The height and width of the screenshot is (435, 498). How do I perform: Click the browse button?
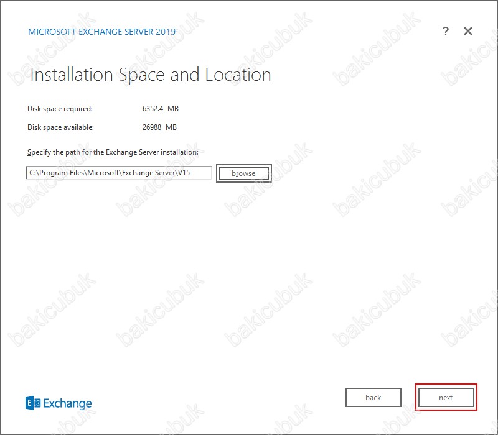pyautogui.click(x=243, y=173)
